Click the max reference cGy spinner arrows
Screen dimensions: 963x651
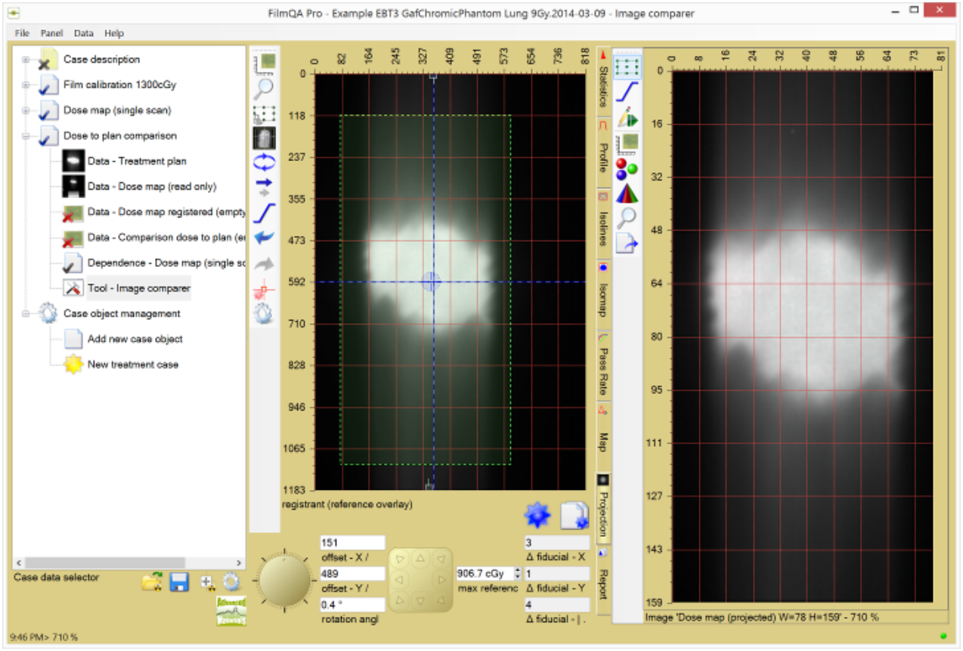(x=517, y=574)
